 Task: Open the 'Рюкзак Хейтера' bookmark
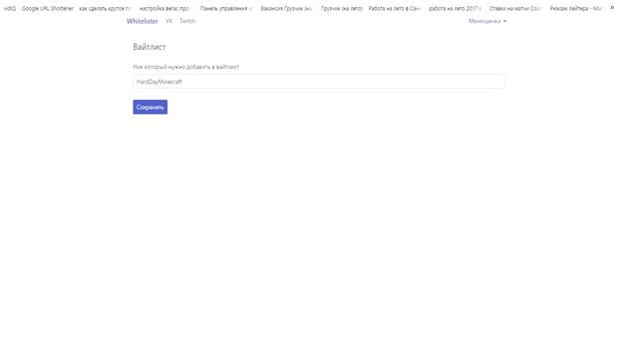[575, 8]
